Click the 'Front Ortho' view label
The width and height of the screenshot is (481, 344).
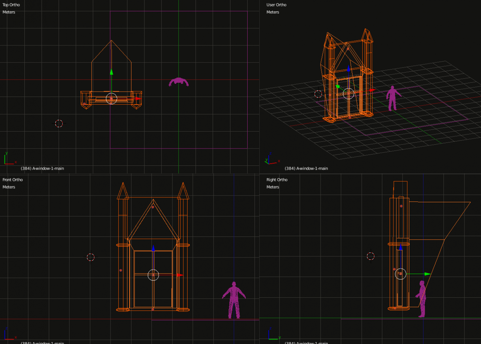pyautogui.click(x=12, y=180)
